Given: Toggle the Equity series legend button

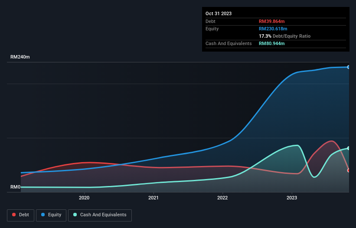Looking at the screenshot, I should [x=51, y=215].
